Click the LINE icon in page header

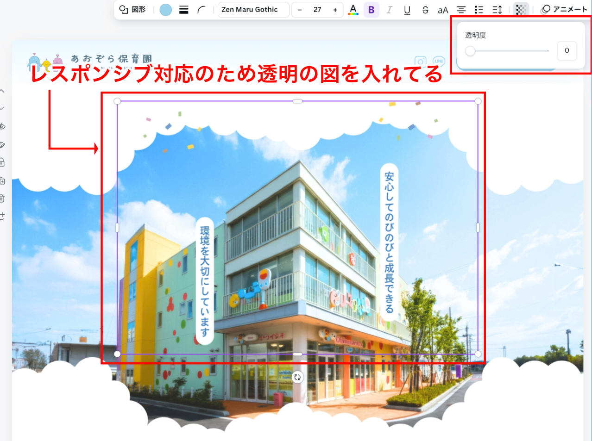coord(439,61)
